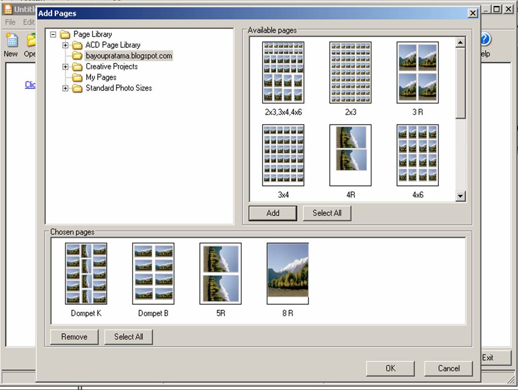Select My Pages in the folder tree
The width and height of the screenshot is (518, 390).
100,77
